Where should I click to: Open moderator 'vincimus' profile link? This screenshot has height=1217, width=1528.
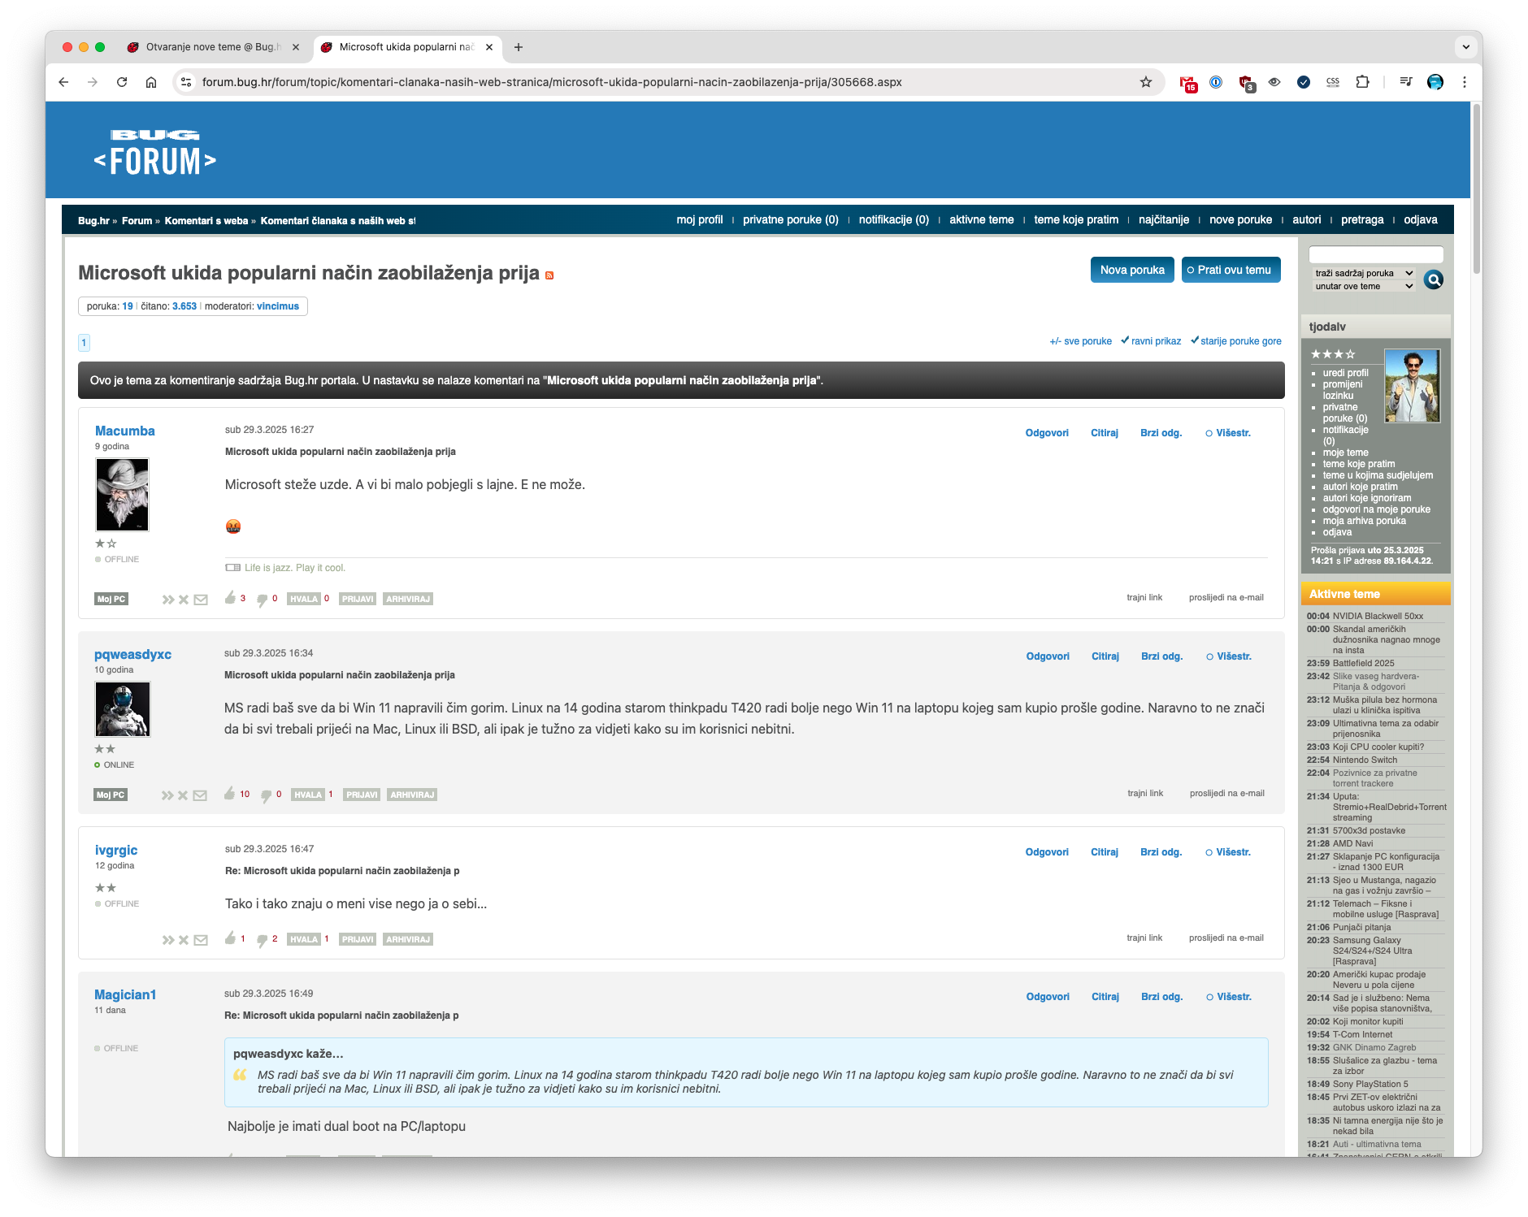point(278,306)
